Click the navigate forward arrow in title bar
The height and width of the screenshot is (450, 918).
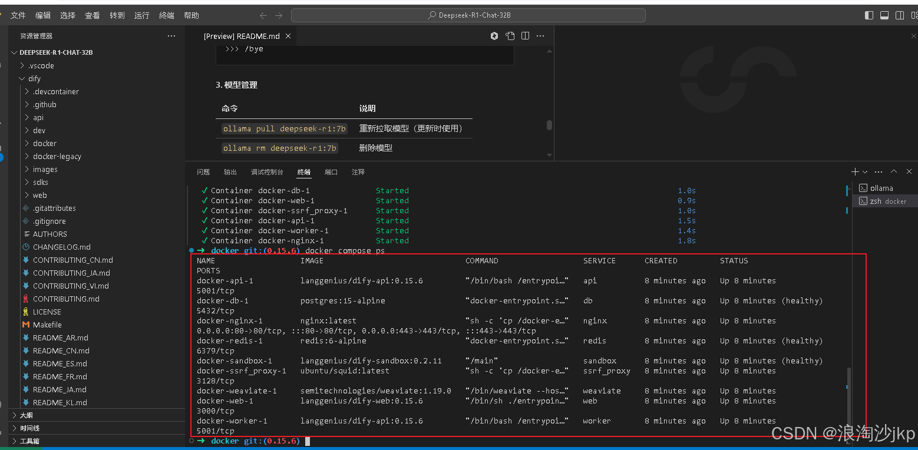click(x=279, y=16)
